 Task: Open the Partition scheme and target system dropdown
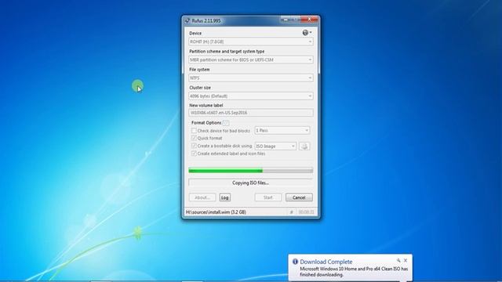251,60
